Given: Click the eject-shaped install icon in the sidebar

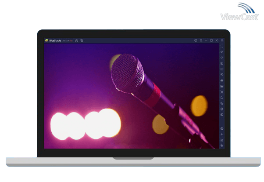Looking at the screenshot, I should [222, 80].
